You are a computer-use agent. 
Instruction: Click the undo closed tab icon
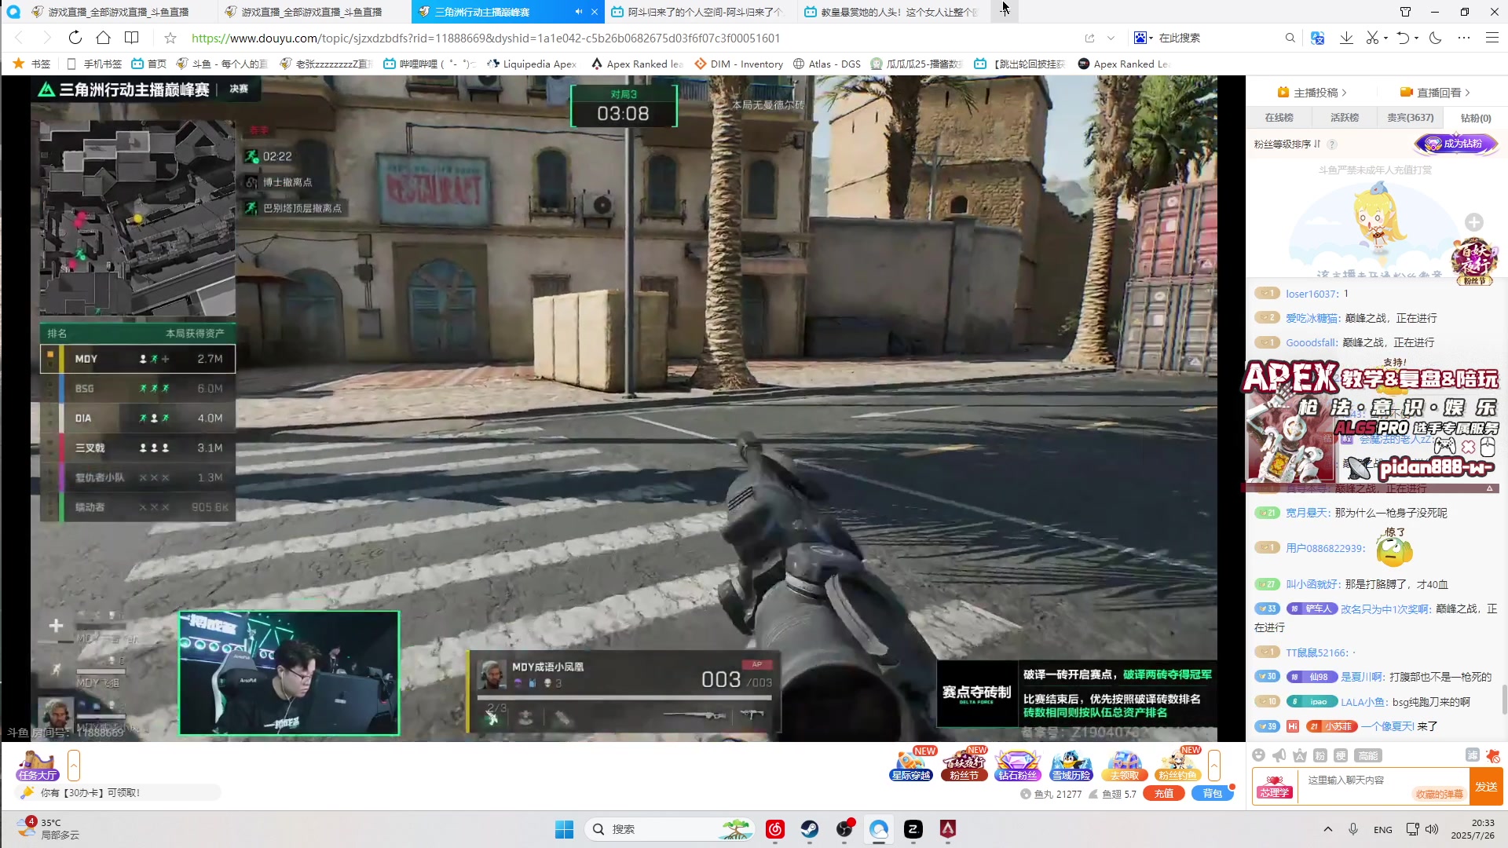coord(1403,38)
